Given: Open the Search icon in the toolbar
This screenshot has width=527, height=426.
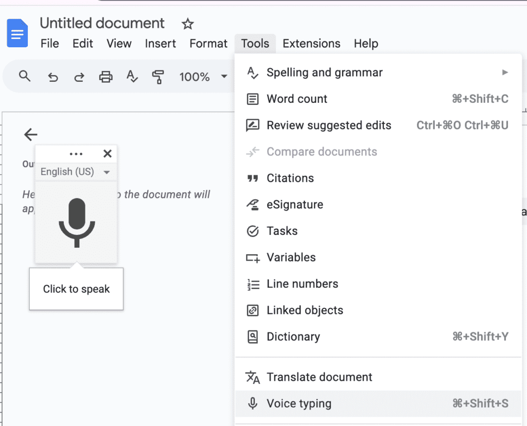Looking at the screenshot, I should pos(25,77).
